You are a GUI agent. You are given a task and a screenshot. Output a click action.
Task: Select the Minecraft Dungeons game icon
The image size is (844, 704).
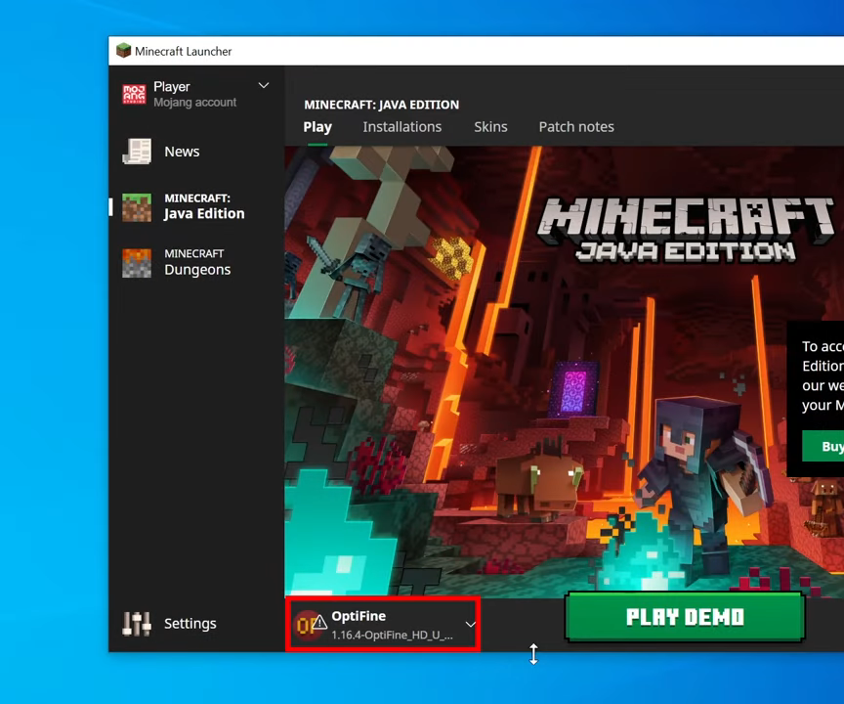click(x=136, y=262)
